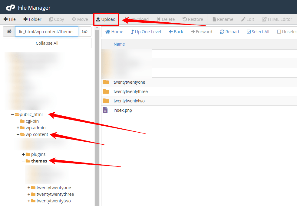Create a new folder with + Folder
Viewport: 297px width, 206px height.
coord(32,19)
